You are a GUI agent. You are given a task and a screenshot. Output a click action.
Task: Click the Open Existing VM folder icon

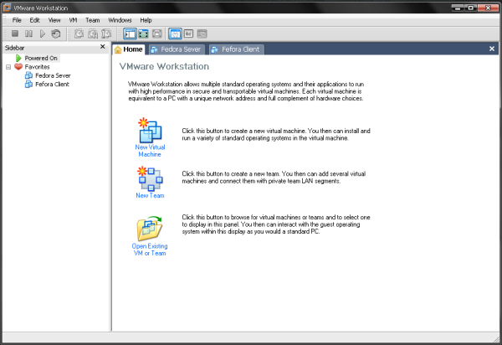(x=150, y=228)
